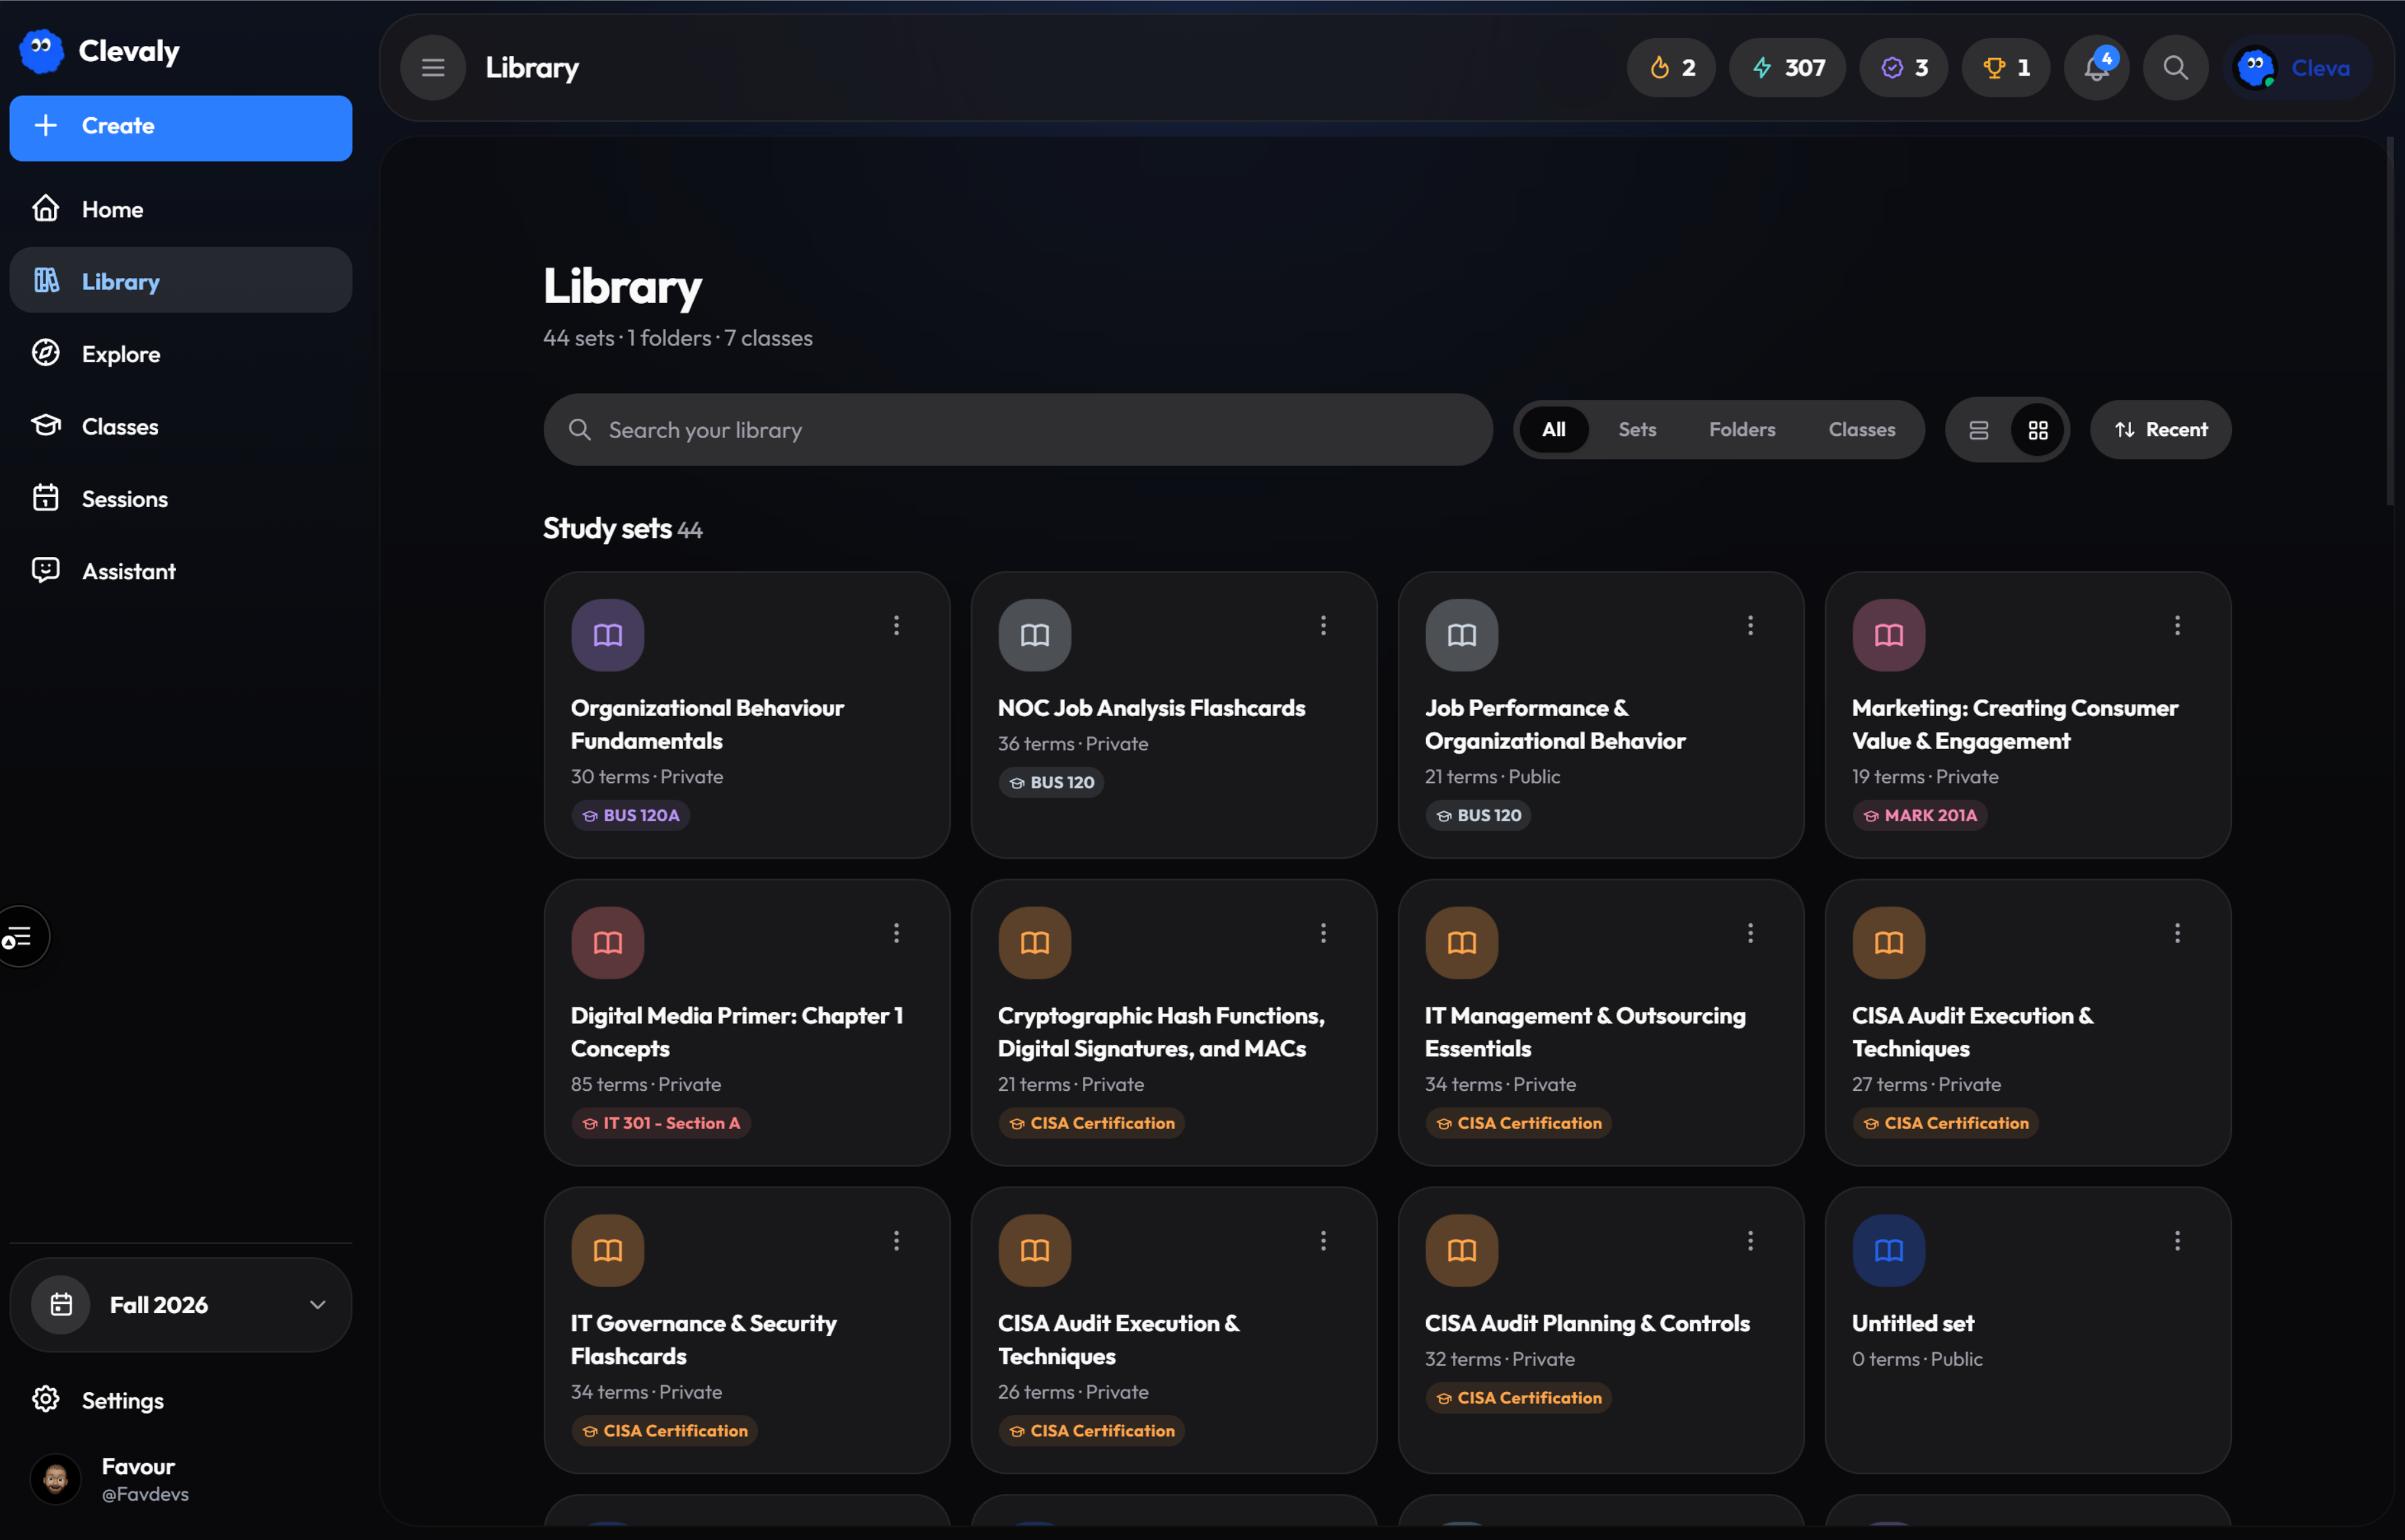Expand the Fall 2026 term dropdown
The image size is (2405, 1540).
181,1305
